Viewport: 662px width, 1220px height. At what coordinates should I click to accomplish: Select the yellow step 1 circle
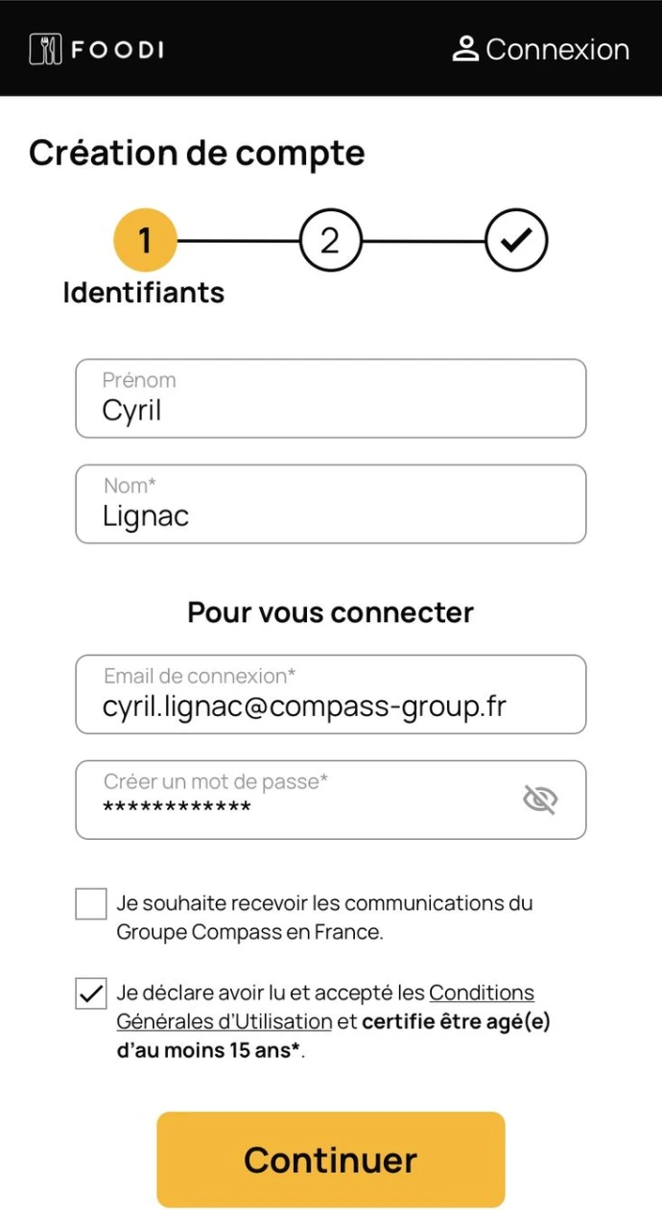point(145,240)
